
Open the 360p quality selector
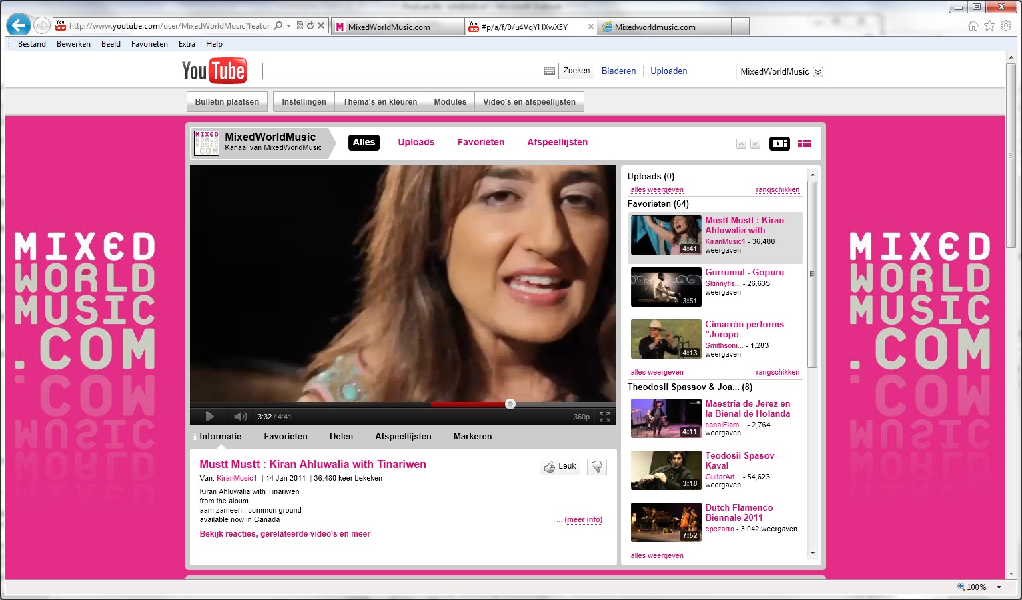coord(582,417)
